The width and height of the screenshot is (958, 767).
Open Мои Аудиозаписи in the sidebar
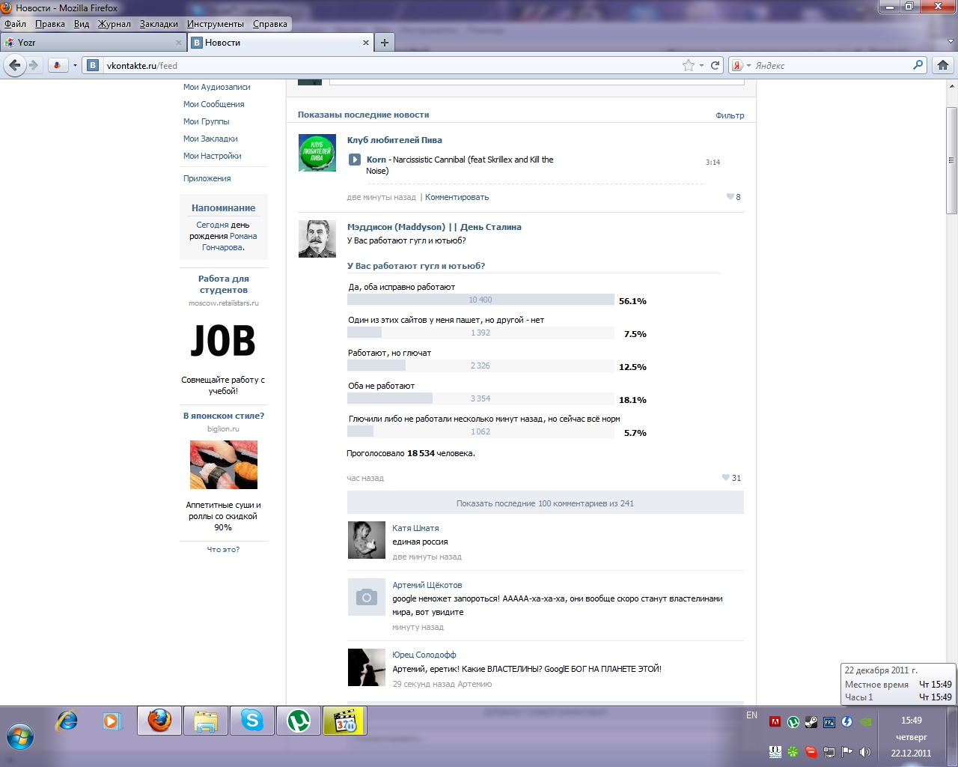point(217,87)
